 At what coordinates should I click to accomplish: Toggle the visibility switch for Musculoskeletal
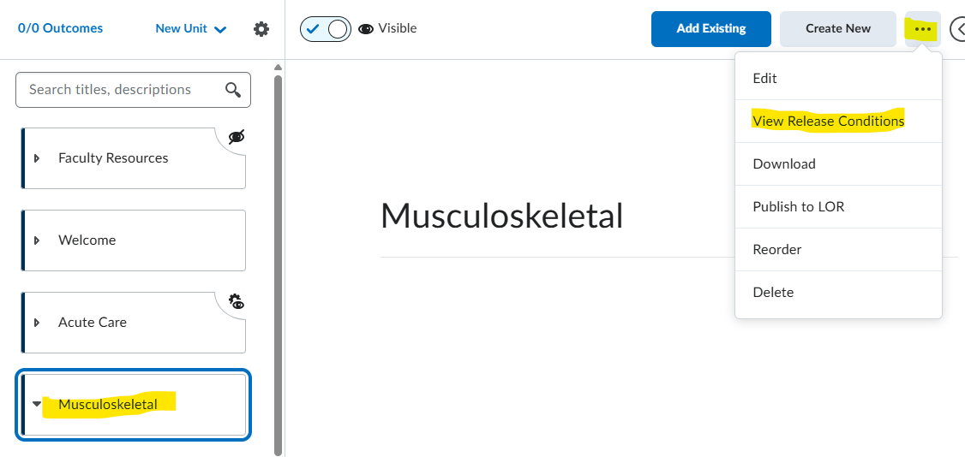coord(326,29)
